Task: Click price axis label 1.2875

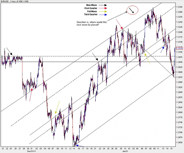Action: tap(179, 97)
